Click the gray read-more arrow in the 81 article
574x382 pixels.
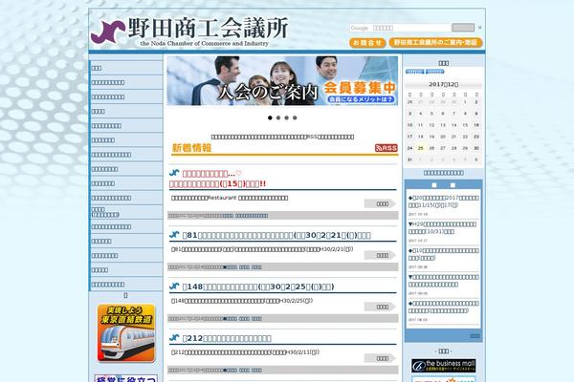tap(380, 255)
